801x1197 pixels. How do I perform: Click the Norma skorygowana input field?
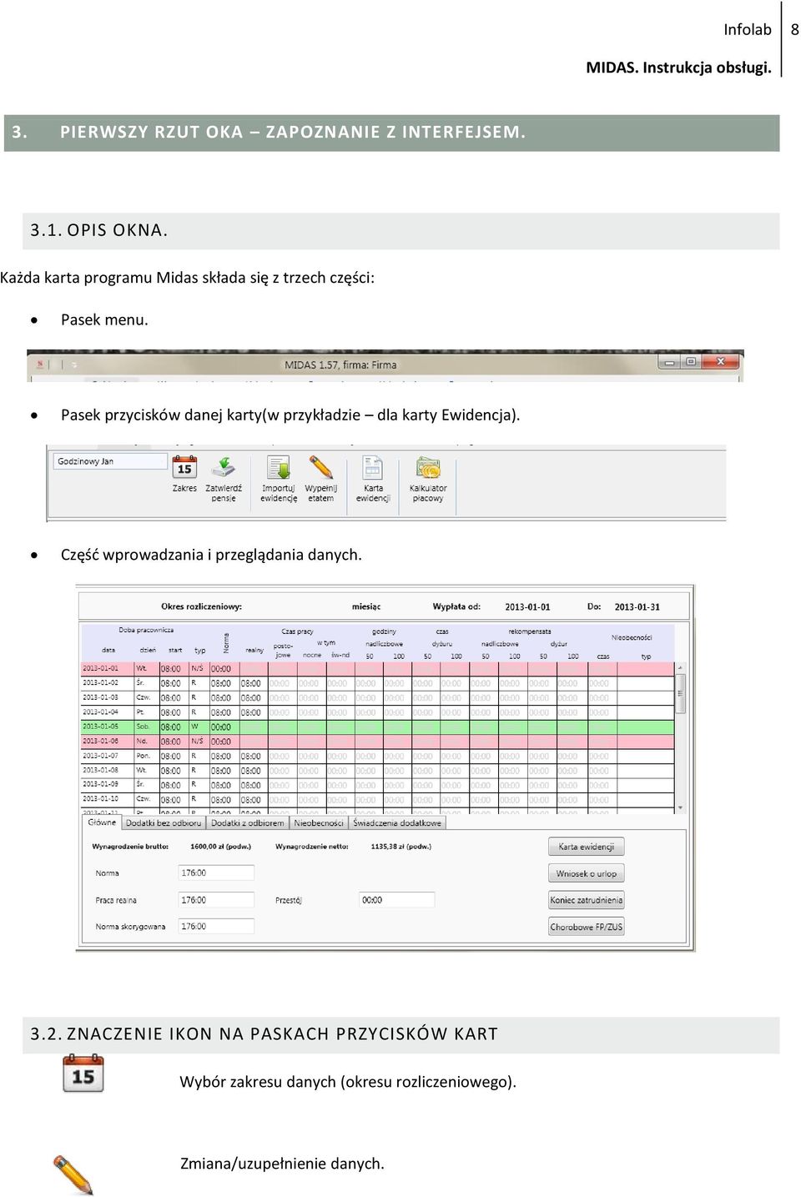tap(216, 927)
